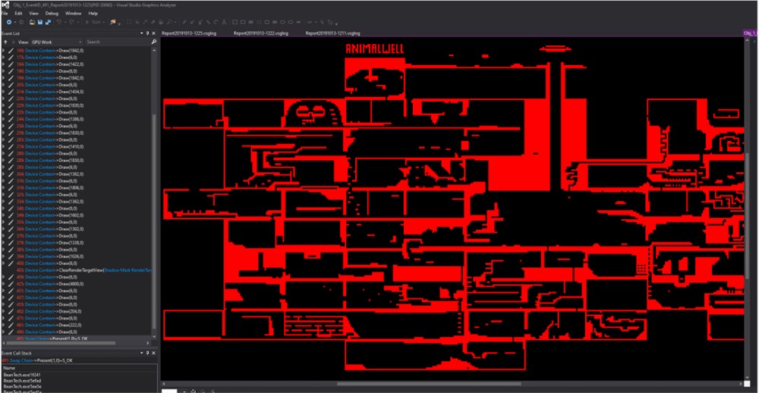Open the View GPU Work dropdown
The width and height of the screenshot is (759, 393).
coord(56,42)
